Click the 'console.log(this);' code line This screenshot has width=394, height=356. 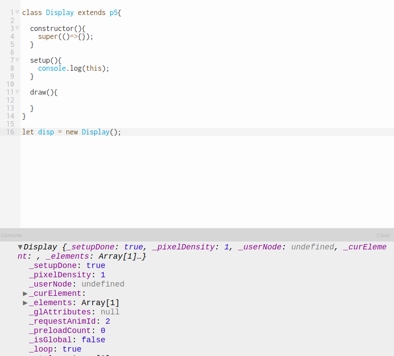(73, 69)
